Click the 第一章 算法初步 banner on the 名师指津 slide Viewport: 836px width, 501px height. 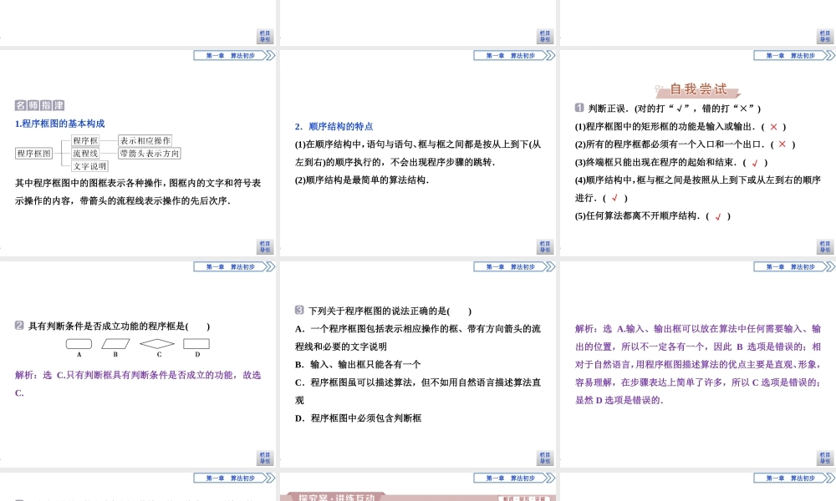click(234, 55)
